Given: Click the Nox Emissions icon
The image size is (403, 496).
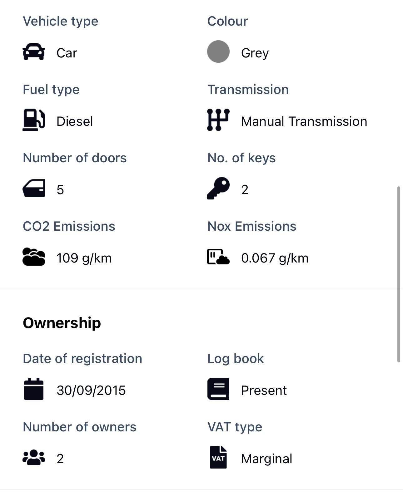Looking at the screenshot, I should [x=218, y=257].
